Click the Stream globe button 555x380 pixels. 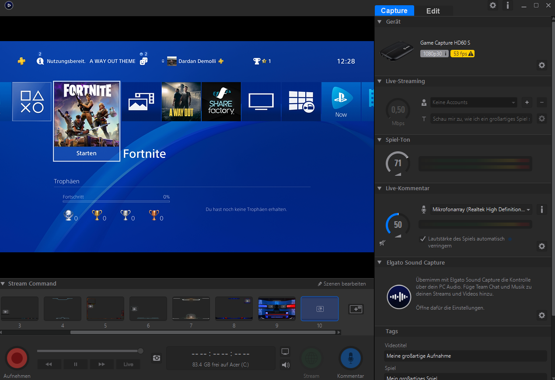[311, 359]
